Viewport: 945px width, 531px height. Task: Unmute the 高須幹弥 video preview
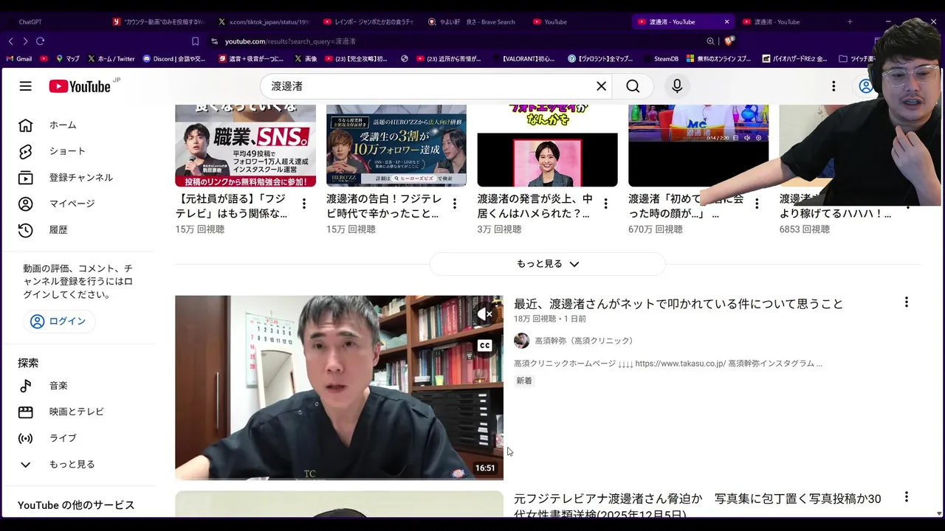484,315
